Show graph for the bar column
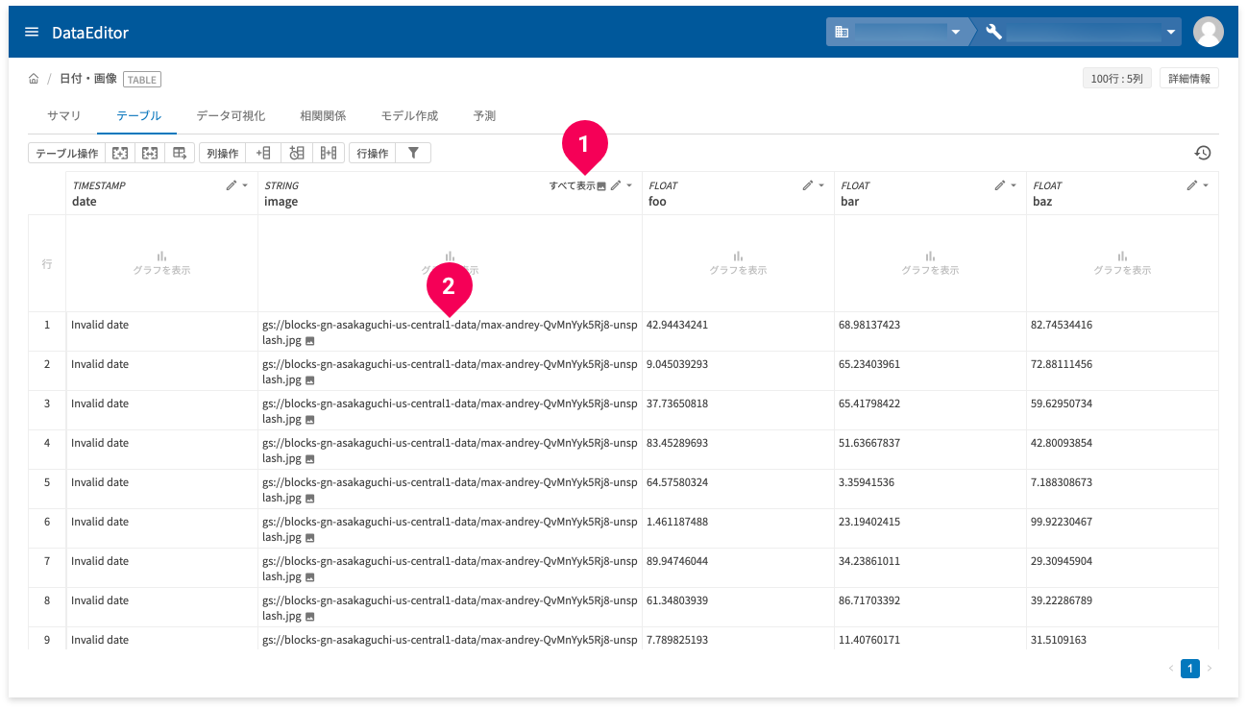Image resolution: width=1247 pixels, height=709 pixels. 930,263
